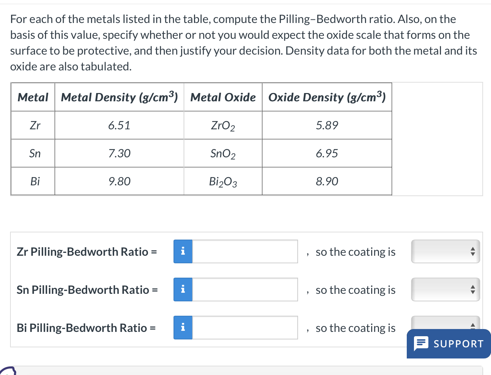Click the Oxide Density column header

click(x=327, y=97)
